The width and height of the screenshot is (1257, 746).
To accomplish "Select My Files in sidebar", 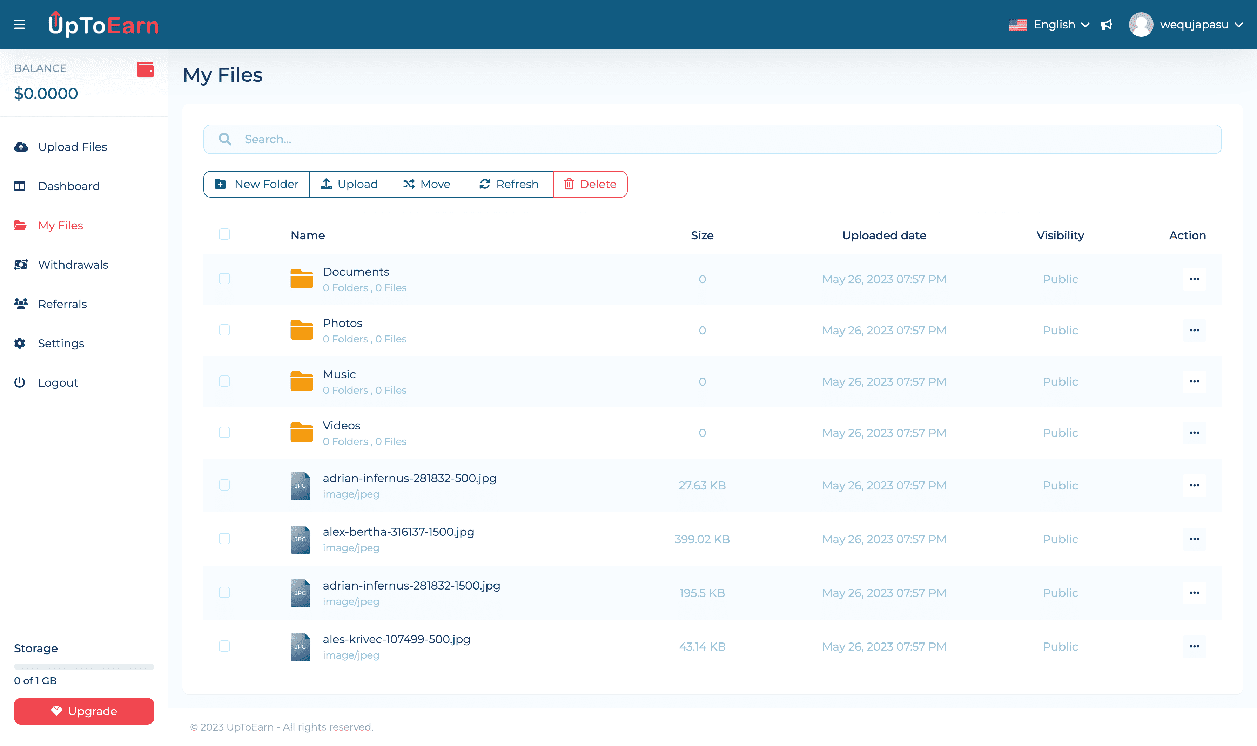I will pyautogui.click(x=49, y=225).
